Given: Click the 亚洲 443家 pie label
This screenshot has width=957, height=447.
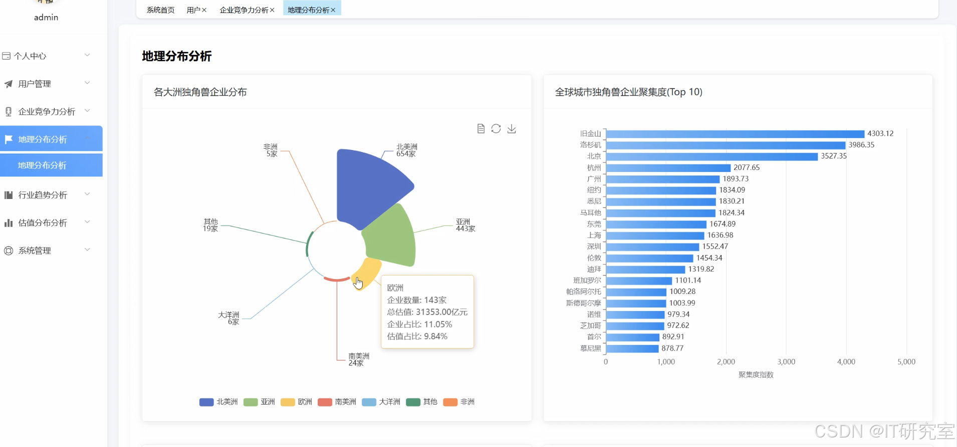Looking at the screenshot, I should point(465,225).
